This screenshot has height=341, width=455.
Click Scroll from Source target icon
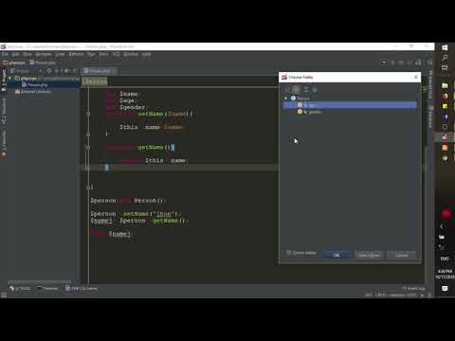point(49,71)
